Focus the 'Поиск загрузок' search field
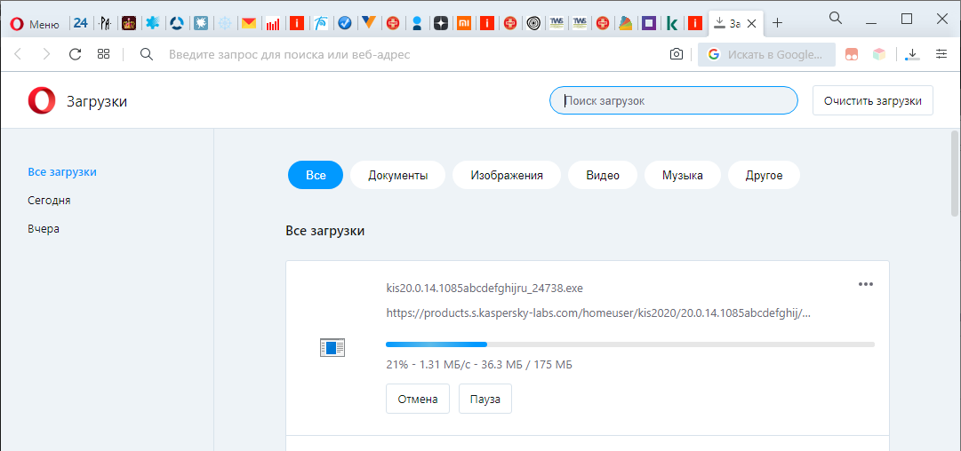Viewport: 961px width, 451px height. pyautogui.click(x=674, y=100)
